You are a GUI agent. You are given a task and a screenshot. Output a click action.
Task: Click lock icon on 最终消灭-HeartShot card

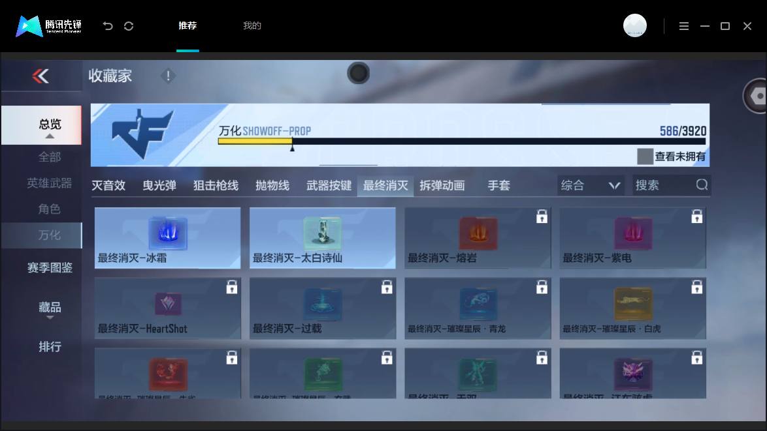click(232, 287)
